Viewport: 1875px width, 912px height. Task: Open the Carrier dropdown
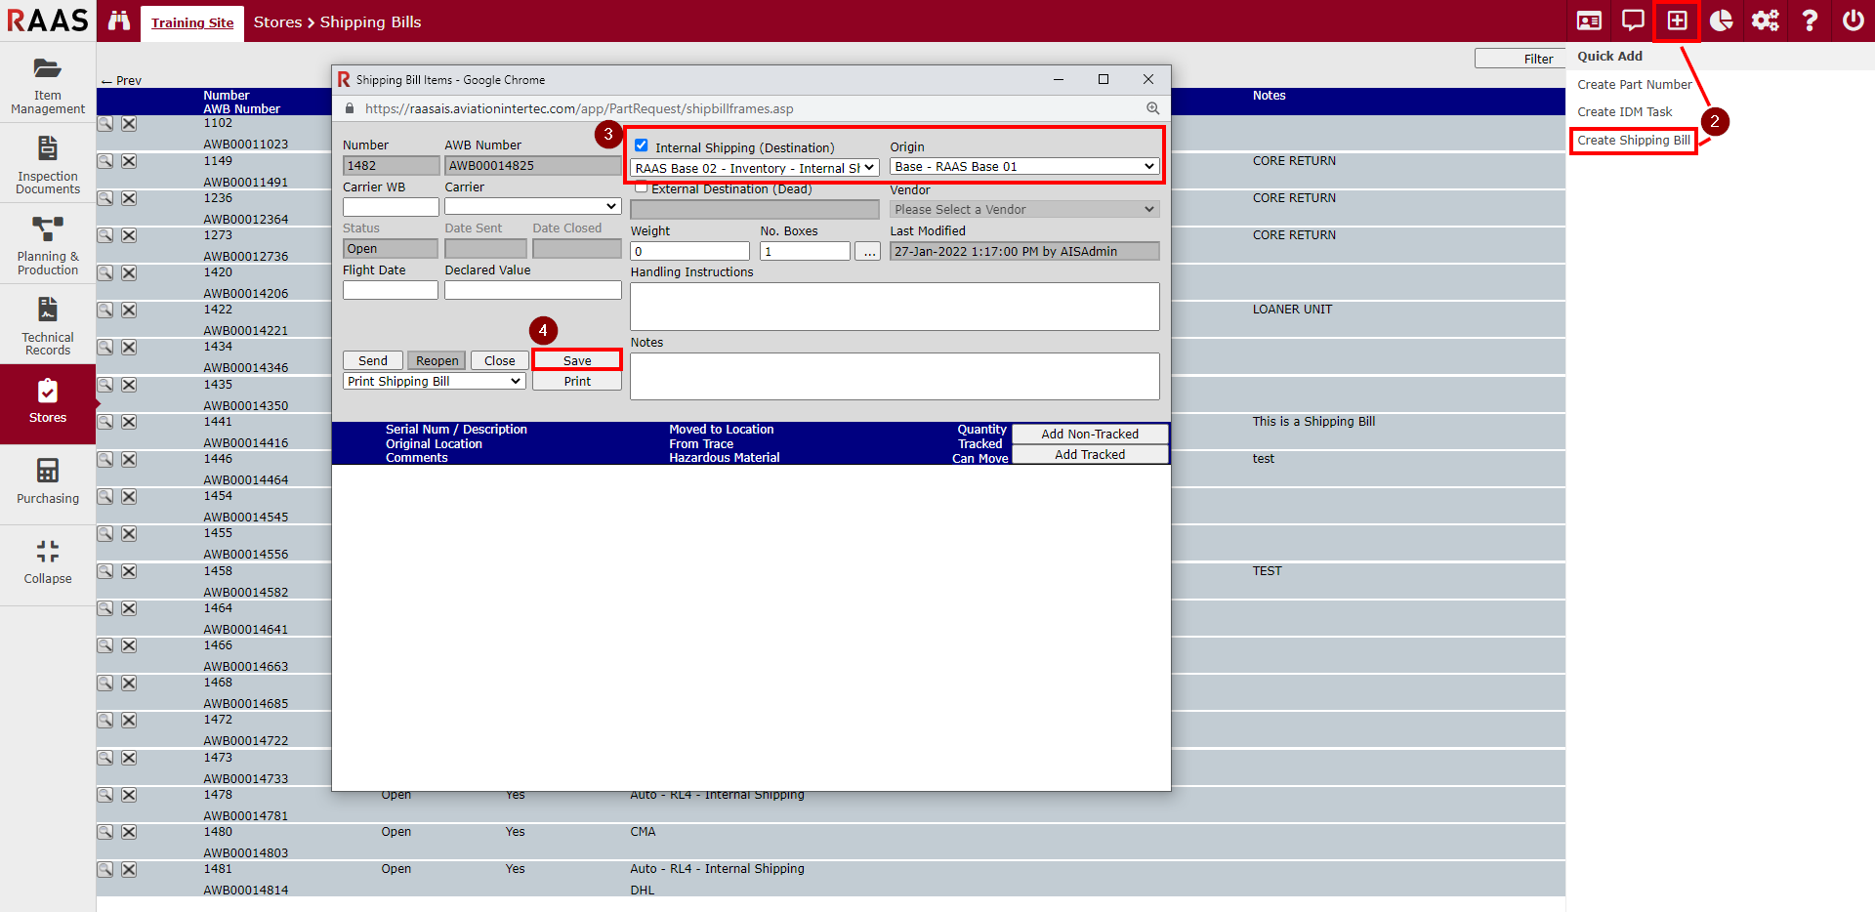click(532, 206)
